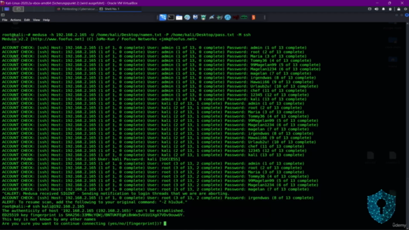Viewport: 409px width, 230px height.
Task: Open the View menu
Action: click(x=36, y=20)
